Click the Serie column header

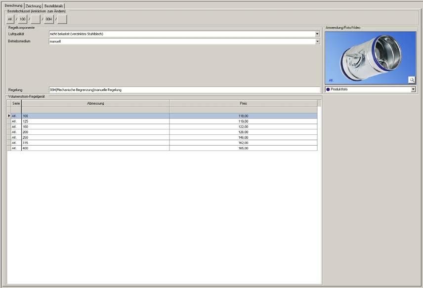click(16, 103)
